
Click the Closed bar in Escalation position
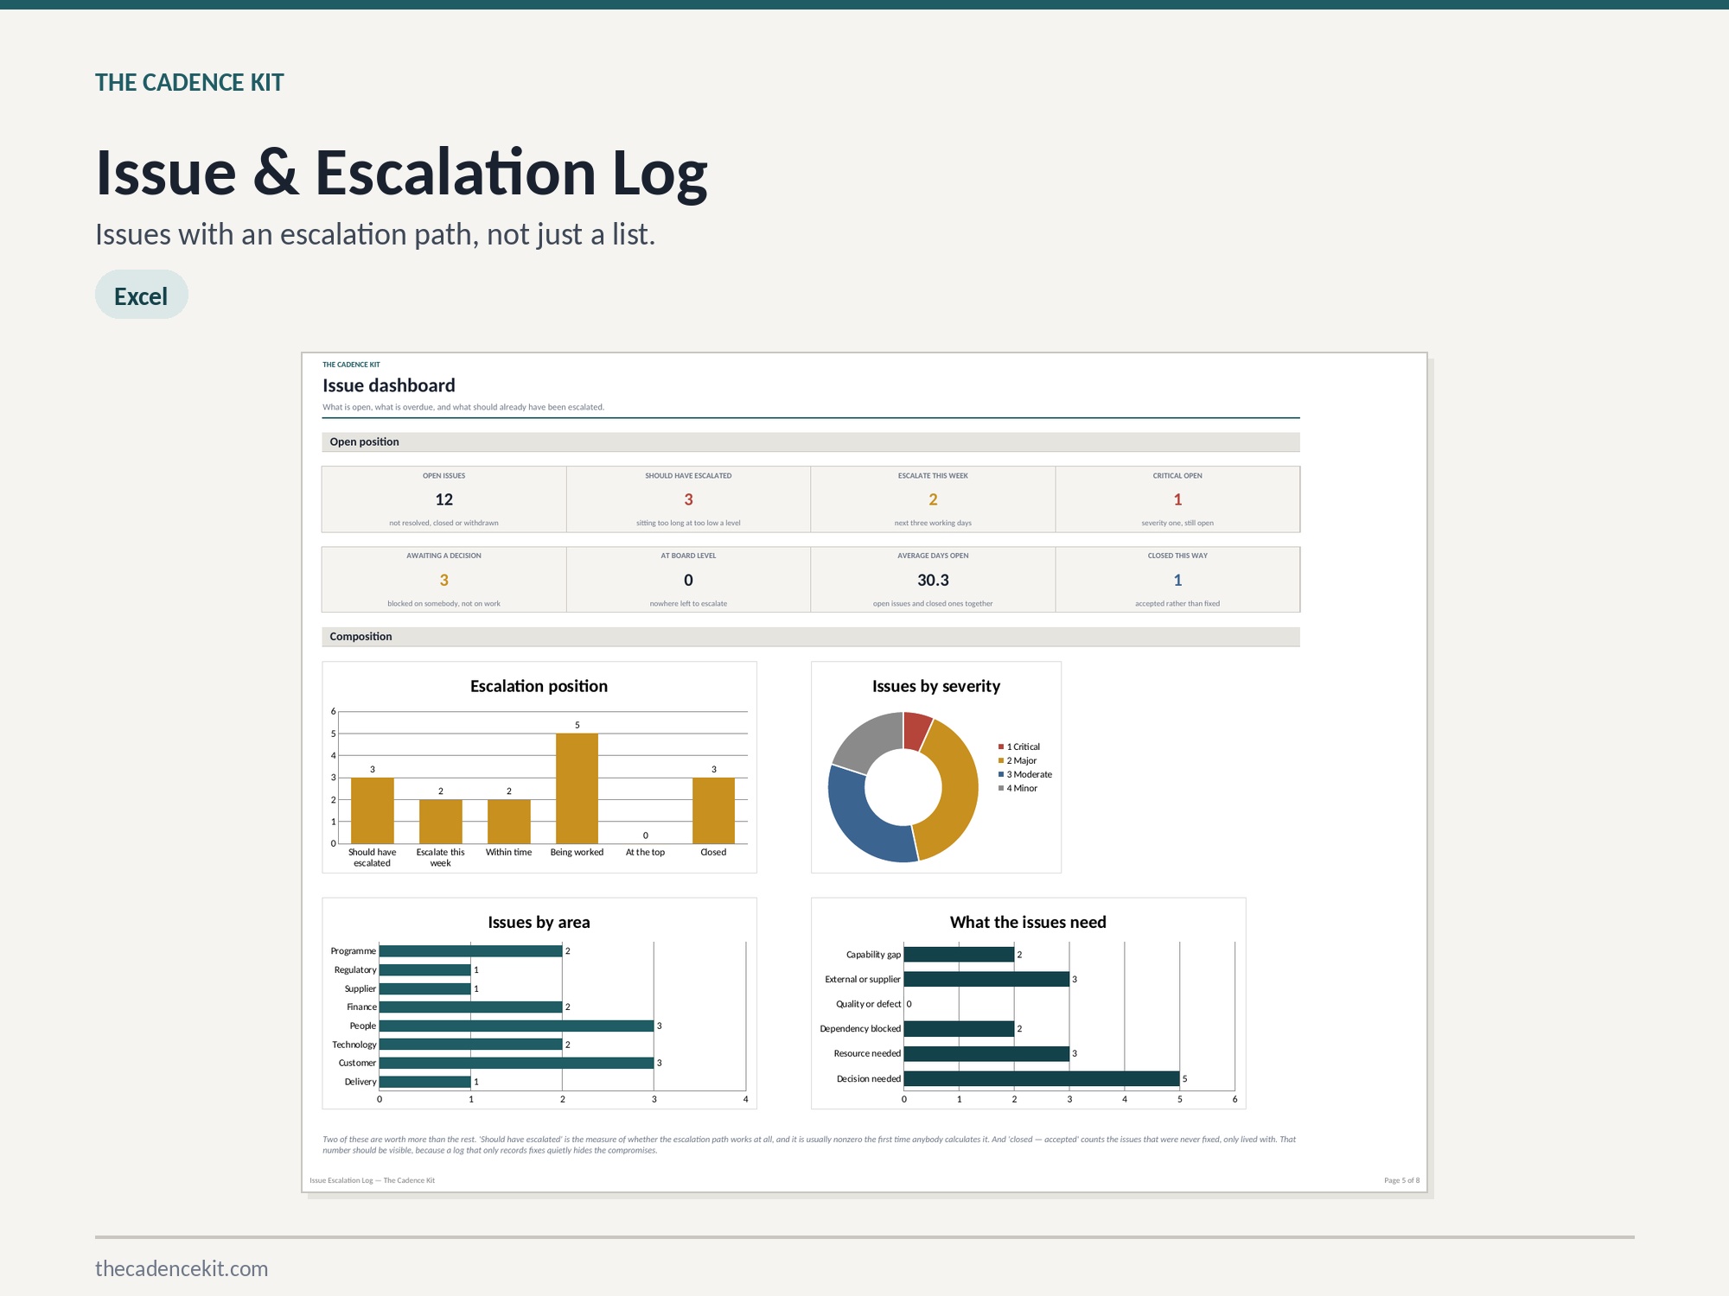[x=713, y=810]
